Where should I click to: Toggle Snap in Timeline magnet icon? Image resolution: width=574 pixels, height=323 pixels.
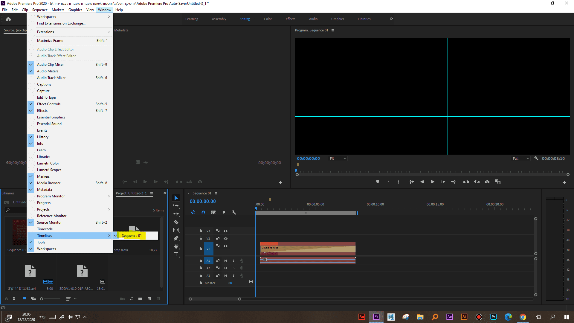coord(203,212)
